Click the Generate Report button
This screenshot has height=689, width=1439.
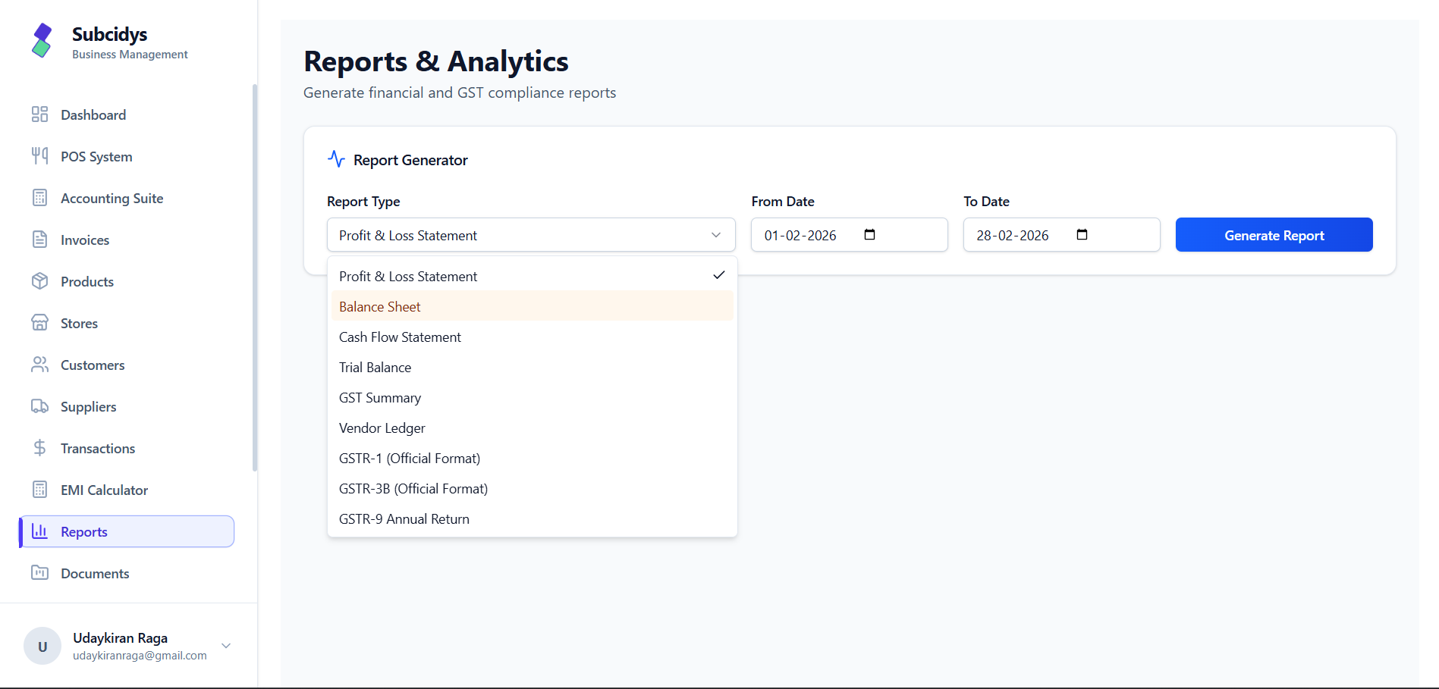(1274, 235)
